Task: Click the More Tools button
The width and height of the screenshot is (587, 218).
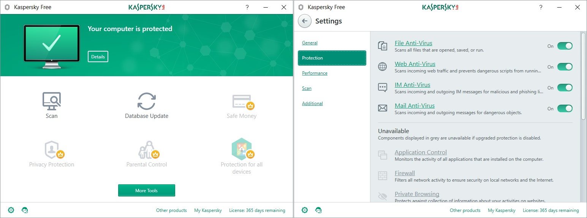Action: (147, 190)
